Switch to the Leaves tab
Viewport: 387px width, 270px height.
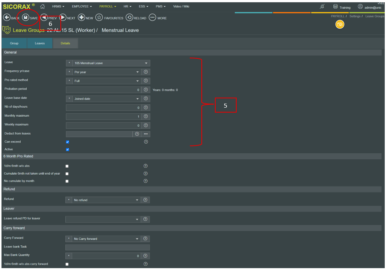(x=40, y=43)
